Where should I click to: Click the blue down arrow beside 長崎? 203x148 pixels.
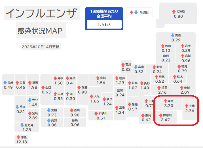pyautogui.click(x=5, y=83)
